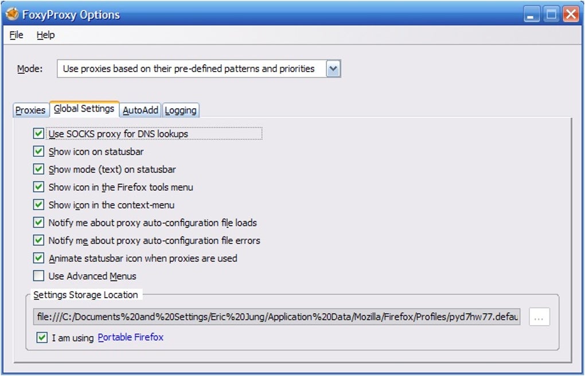The width and height of the screenshot is (585, 376).
Task: Close the FoxyProxy Options window
Action: pos(571,14)
